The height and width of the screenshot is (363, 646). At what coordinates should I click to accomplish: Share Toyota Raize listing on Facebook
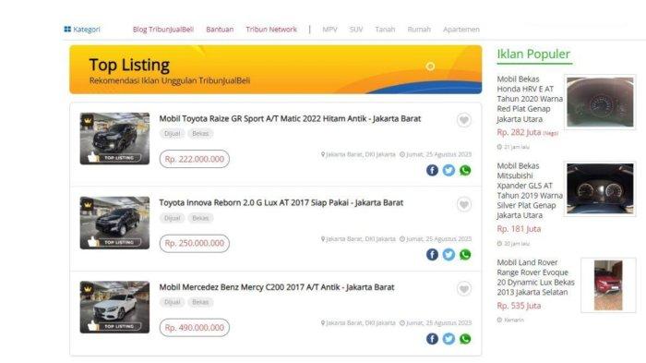pyautogui.click(x=432, y=170)
